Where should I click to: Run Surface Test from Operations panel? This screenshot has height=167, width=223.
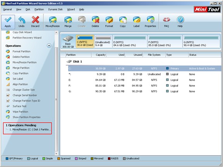click(16, 106)
